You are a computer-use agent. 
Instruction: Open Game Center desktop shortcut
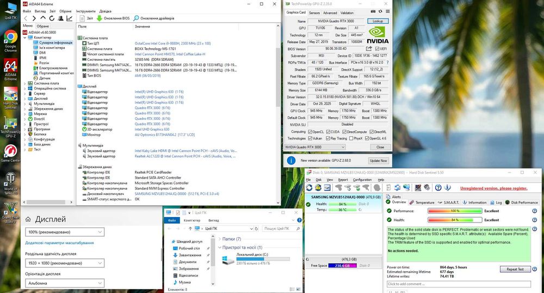click(x=10, y=153)
